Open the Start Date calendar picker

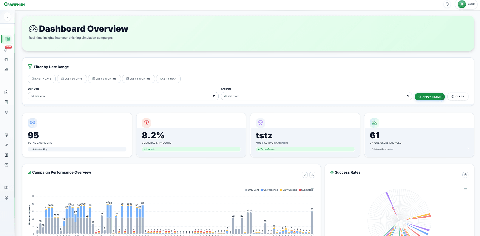(x=214, y=96)
